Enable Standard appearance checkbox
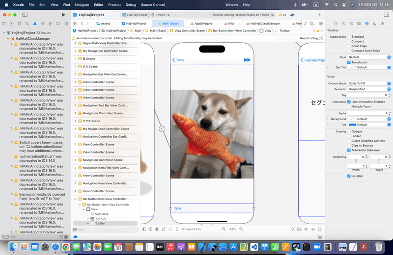The width and height of the screenshot is (393, 255). tap(349, 37)
